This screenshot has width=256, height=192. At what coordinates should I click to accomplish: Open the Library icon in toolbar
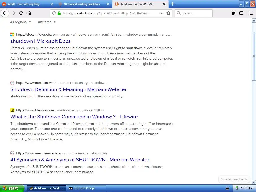pyautogui.click(x=233, y=13)
